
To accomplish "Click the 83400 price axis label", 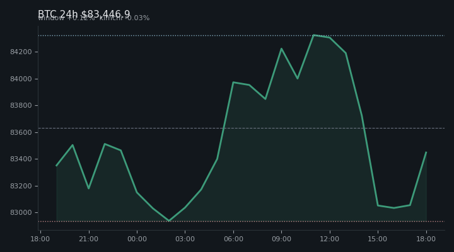I will coord(21,159).
